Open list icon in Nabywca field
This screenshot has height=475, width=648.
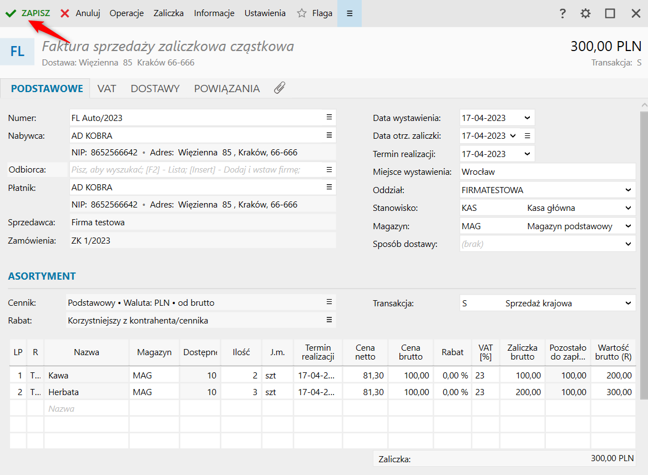329,135
